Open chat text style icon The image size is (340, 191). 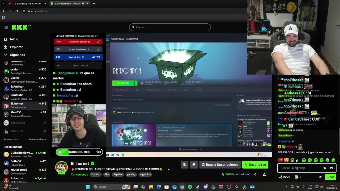(x=325, y=168)
